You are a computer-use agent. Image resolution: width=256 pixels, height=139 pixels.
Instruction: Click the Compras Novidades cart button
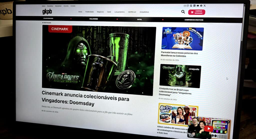(196, 12)
